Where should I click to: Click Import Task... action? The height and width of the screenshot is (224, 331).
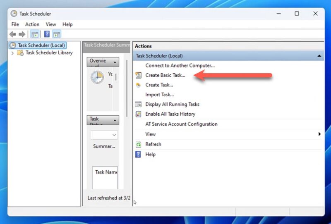(x=160, y=95)
